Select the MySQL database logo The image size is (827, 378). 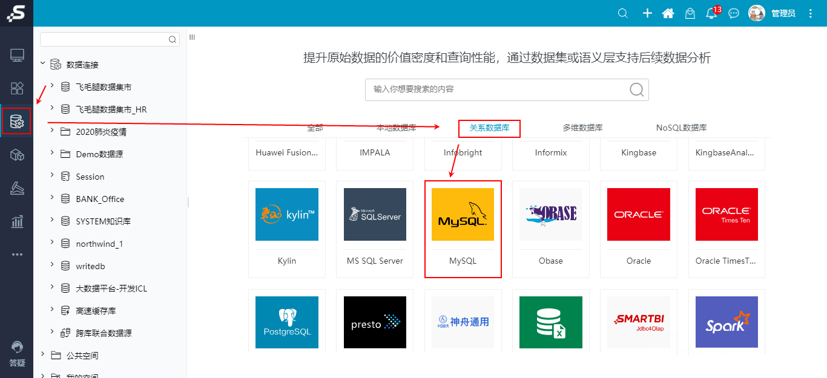click(463, 214)
